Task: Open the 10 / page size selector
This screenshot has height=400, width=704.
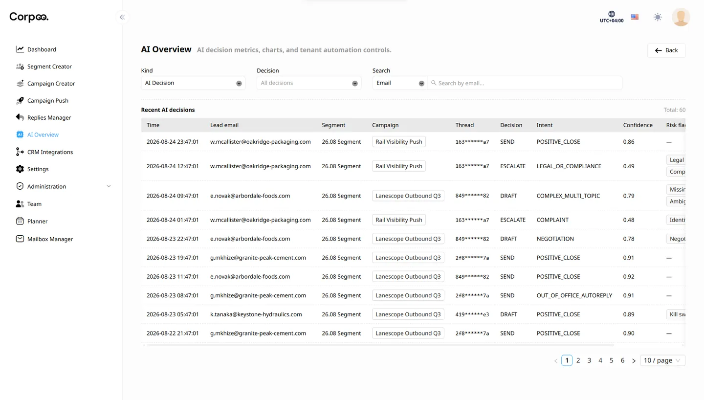Action: coord(662,360)
